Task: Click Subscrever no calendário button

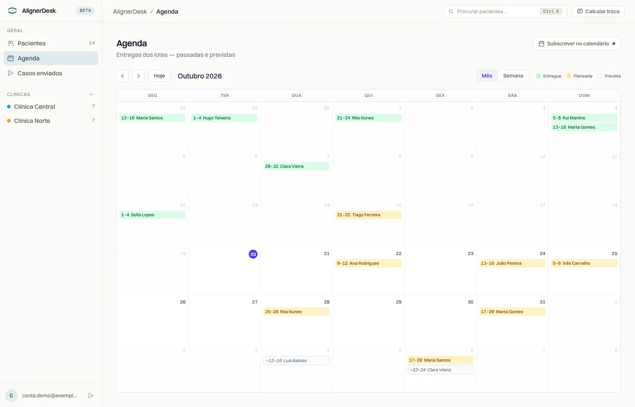Action: tap(576, 44)
